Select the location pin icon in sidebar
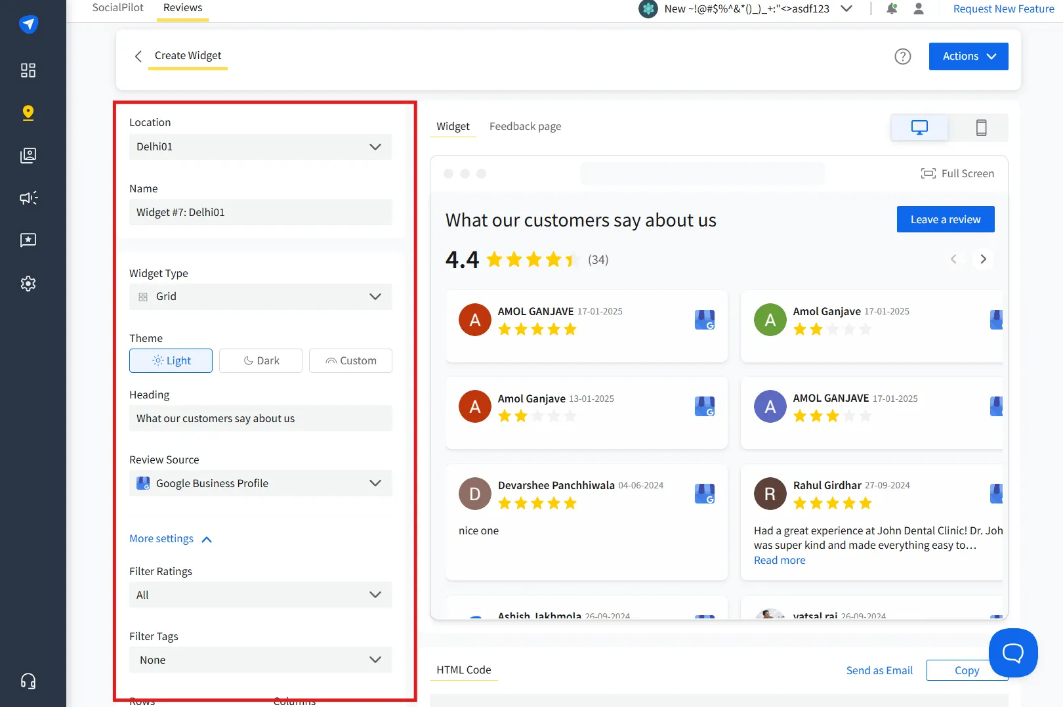The width and height of the screenshot is (1063, 707). (x=28, y=112)
